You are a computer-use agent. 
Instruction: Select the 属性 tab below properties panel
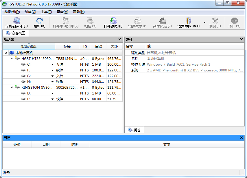(134, 130)
